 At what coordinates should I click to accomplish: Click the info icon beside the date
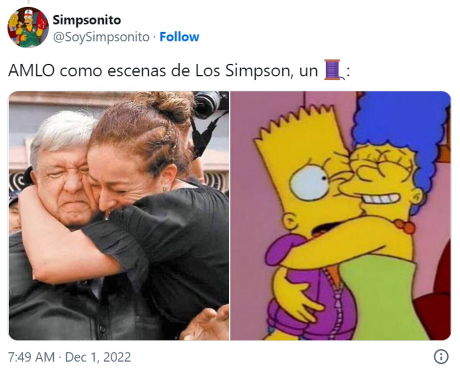441,357
